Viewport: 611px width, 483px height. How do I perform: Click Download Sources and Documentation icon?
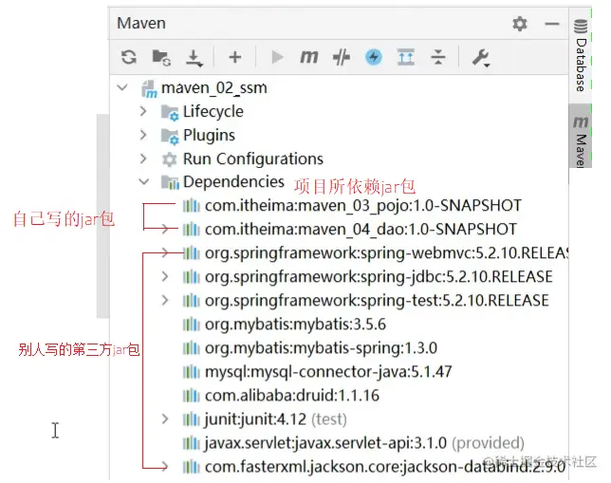(x=194, y=58)
